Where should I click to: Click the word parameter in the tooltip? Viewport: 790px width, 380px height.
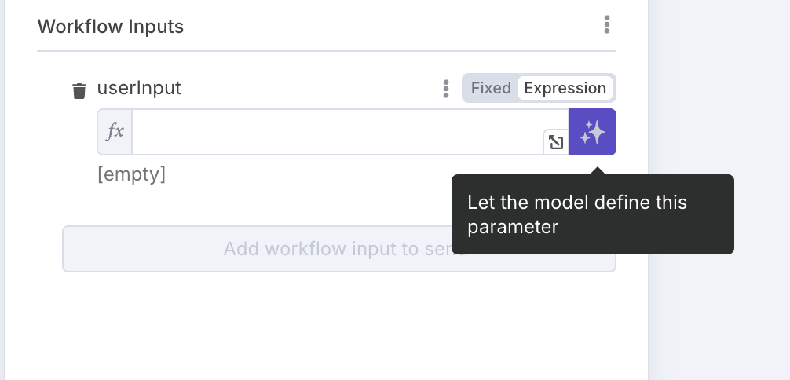click(512, 227)
